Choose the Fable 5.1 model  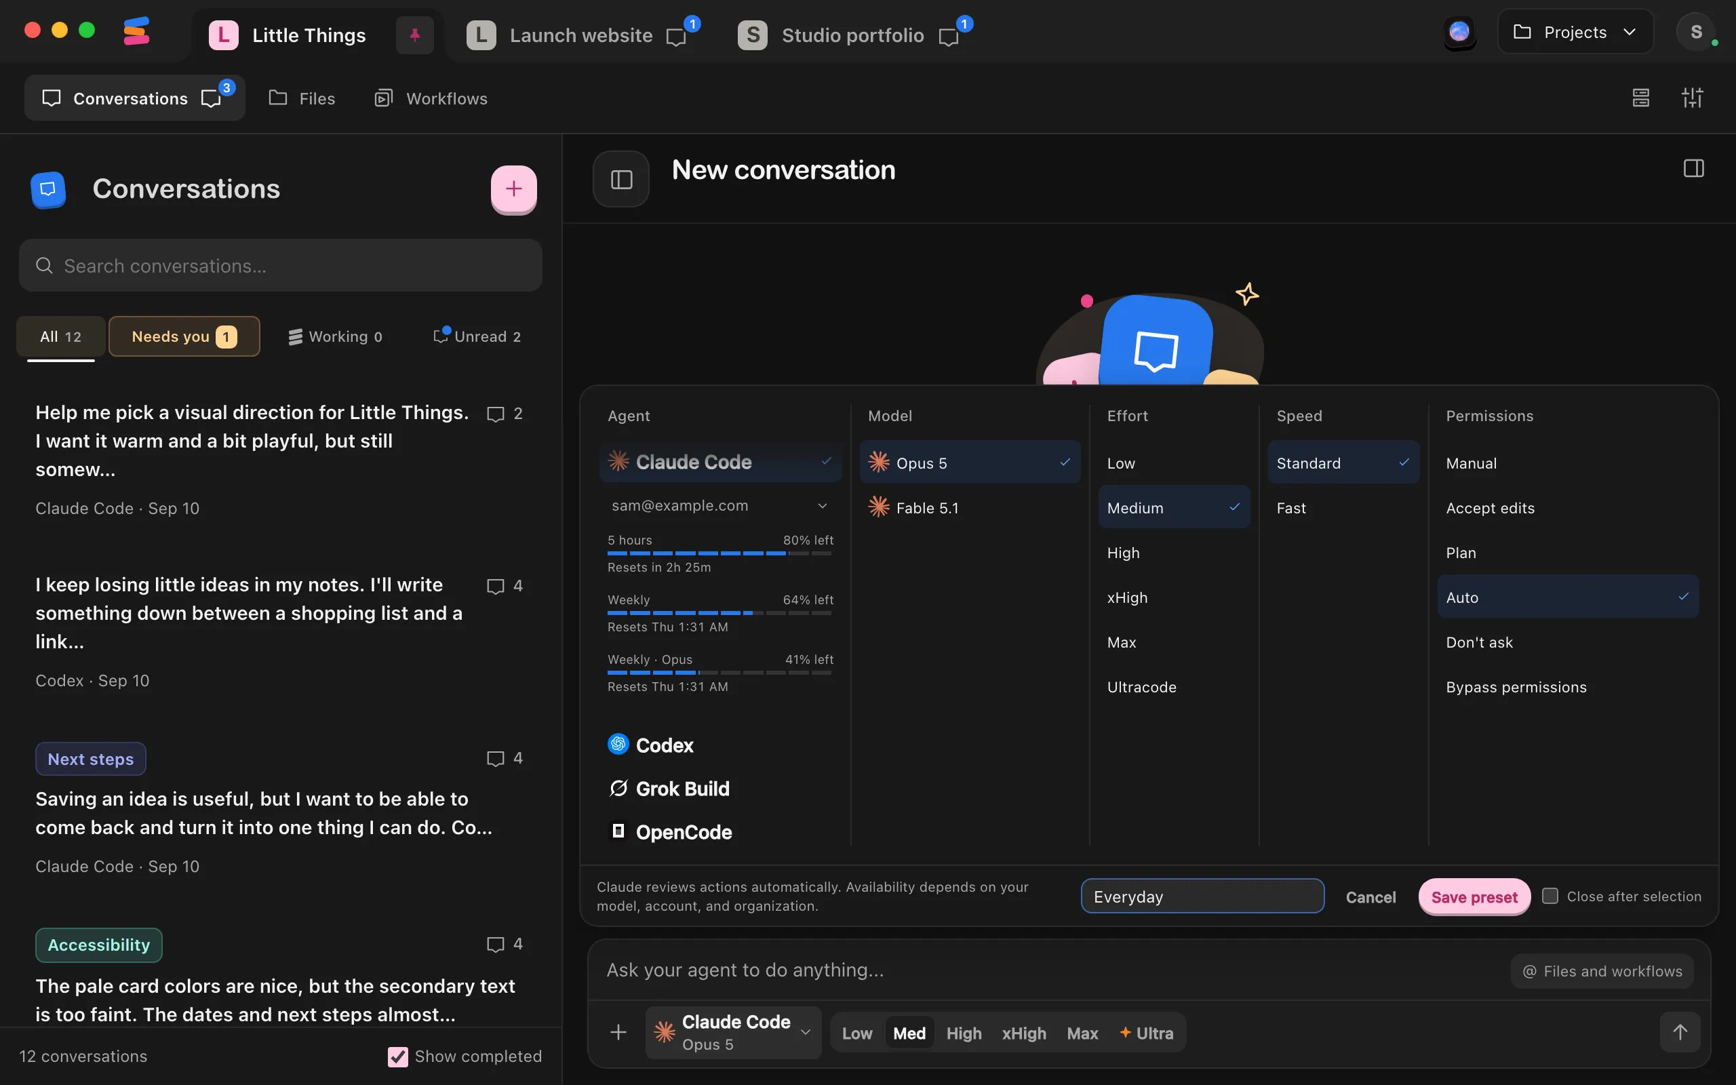970,508
